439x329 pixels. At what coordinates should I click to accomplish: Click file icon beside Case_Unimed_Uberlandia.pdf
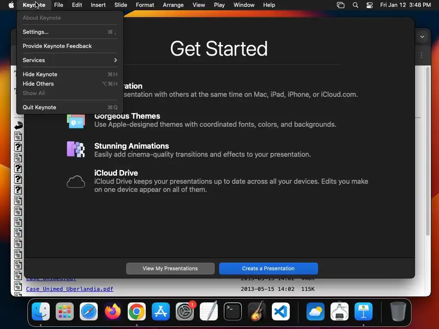tap(18, 286)
